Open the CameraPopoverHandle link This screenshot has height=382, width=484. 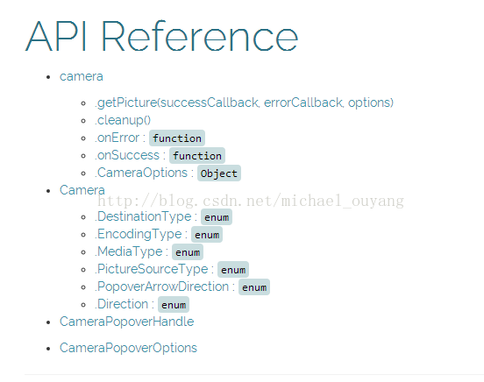point(126,322)
